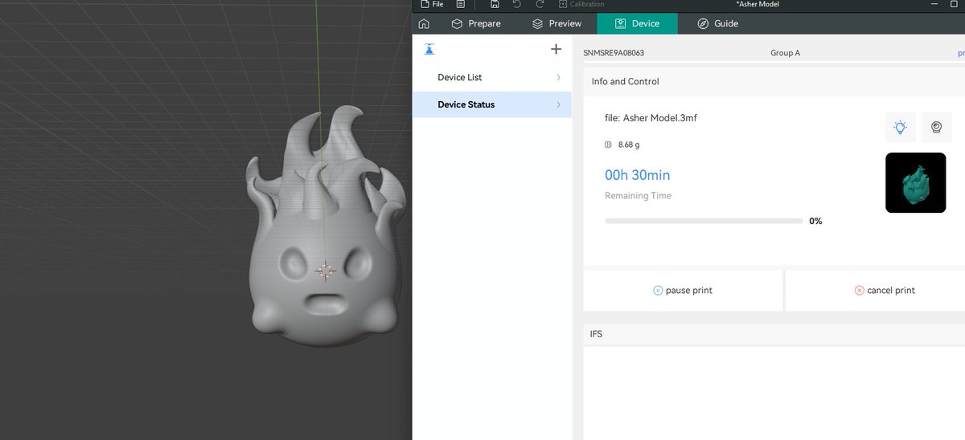Open the File menu

432,4
